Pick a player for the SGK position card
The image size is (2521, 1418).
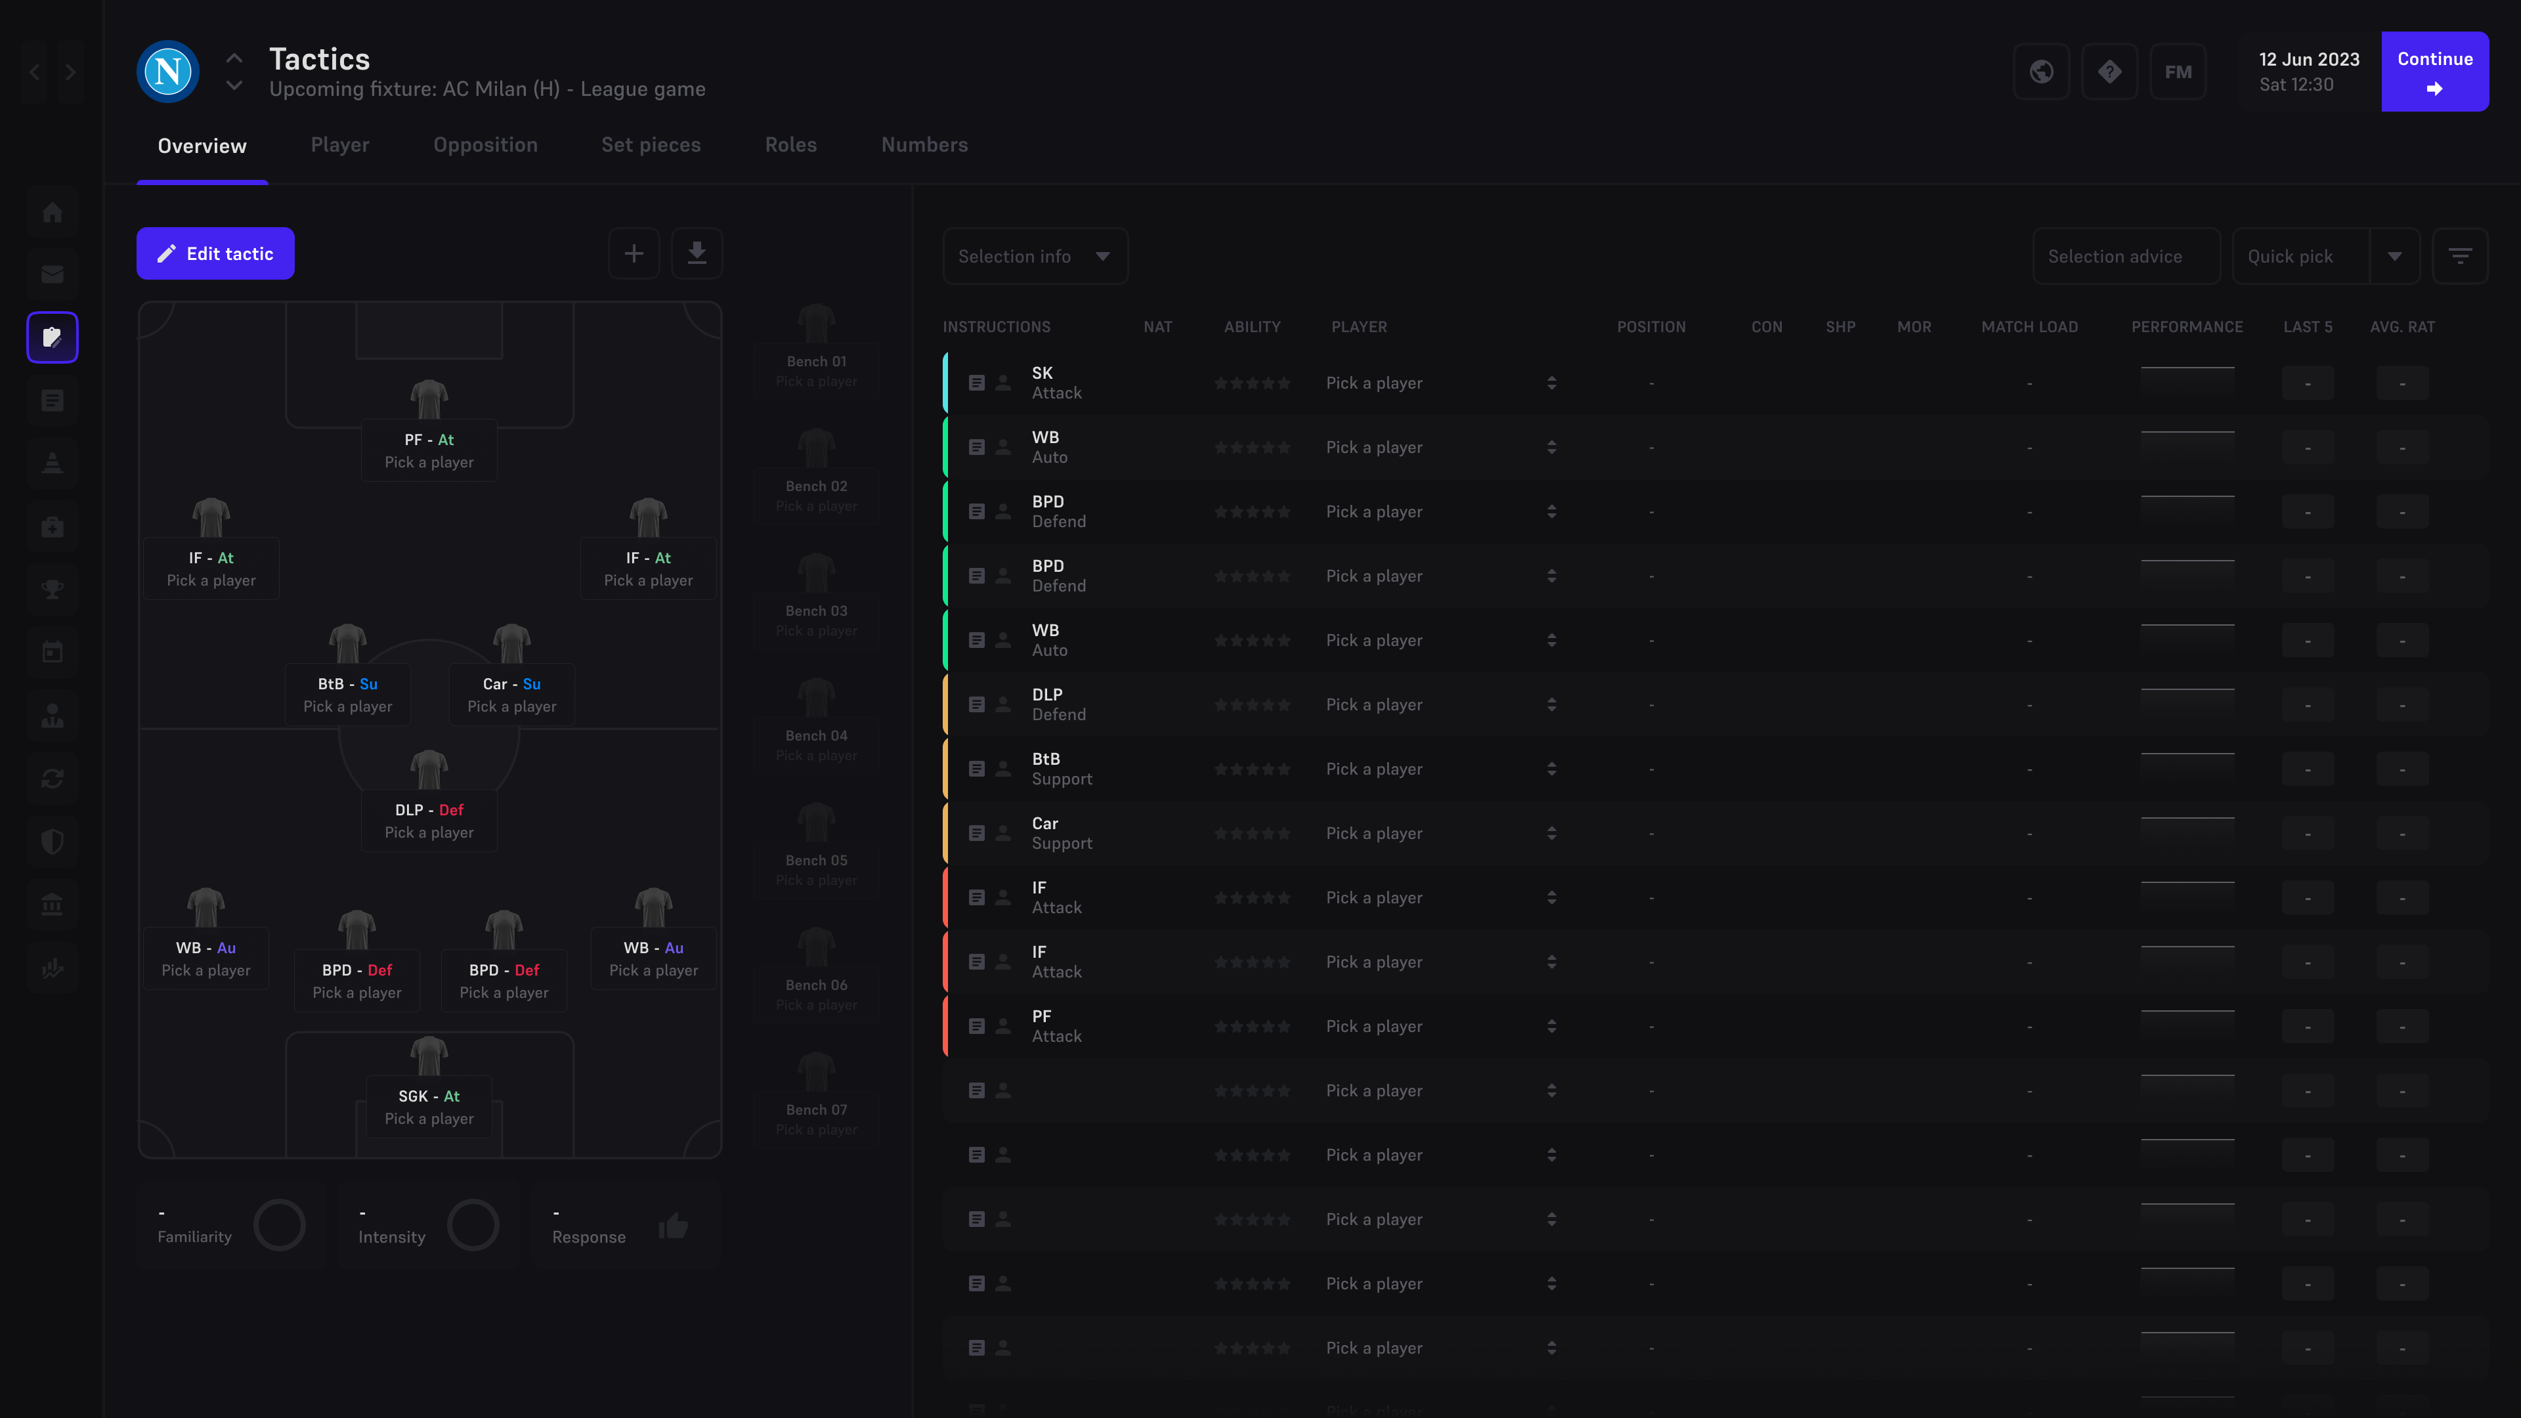tap(429, 1119)
